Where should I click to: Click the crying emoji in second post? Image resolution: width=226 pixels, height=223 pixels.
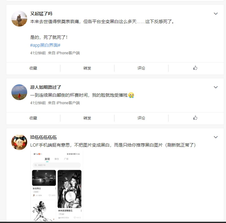[131, 95]
